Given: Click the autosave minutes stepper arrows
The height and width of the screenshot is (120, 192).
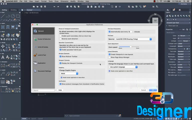Looking at the screenshot, I should point(133,32).
